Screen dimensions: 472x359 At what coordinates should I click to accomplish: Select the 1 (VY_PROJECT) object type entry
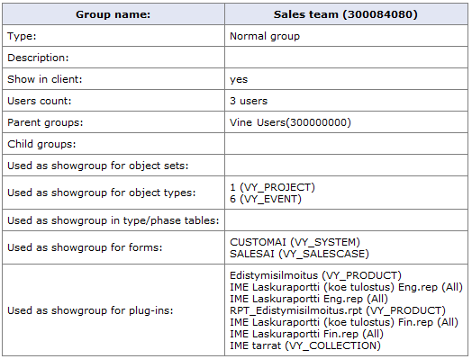[272, 187]
